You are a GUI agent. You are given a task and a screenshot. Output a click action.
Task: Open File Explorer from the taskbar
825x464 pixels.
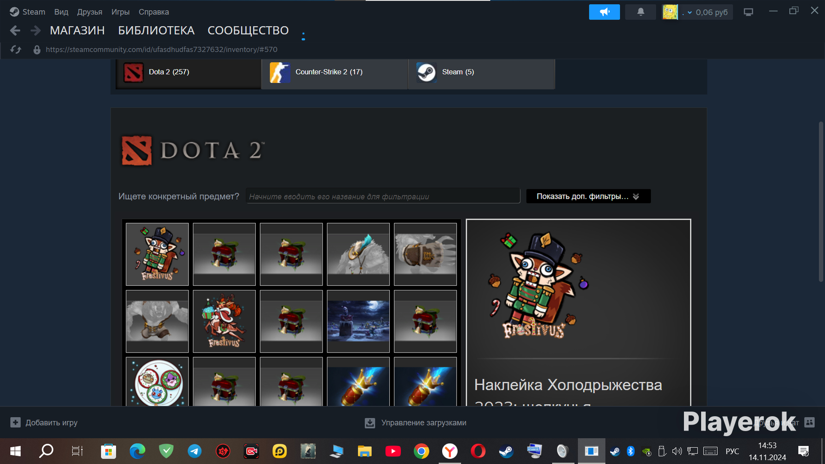365,451
